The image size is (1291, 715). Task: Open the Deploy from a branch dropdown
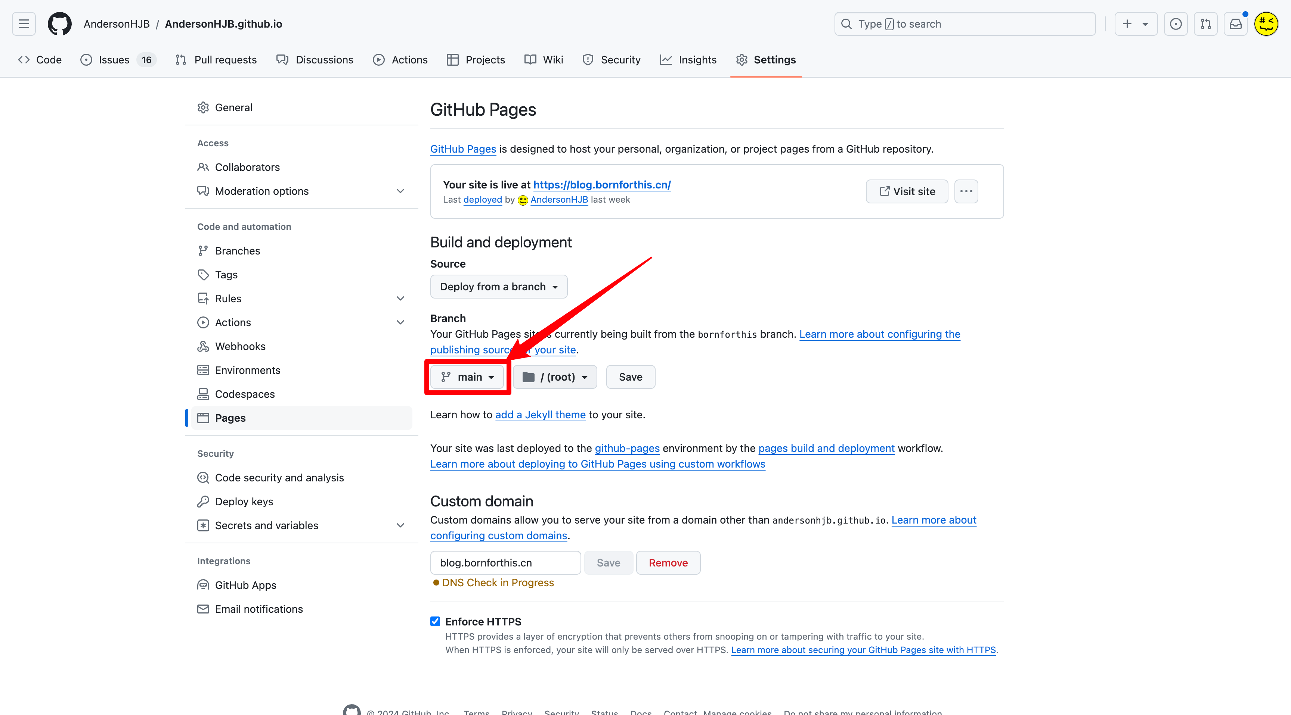coord(499,287)
